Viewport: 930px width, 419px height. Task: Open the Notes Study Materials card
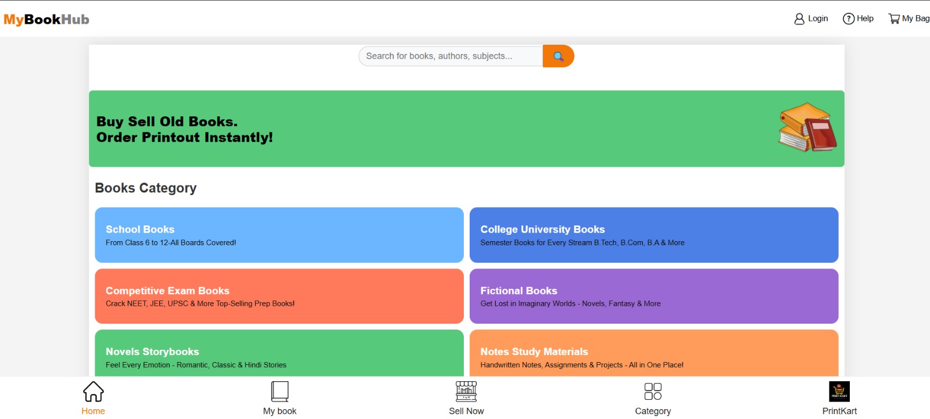pos(654,353)
